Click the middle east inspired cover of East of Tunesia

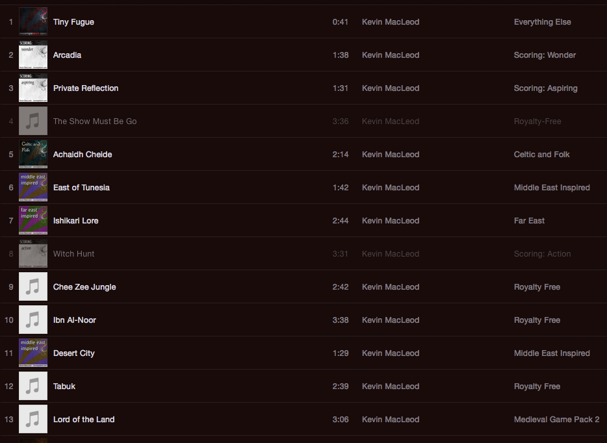(x=33, y=187)
